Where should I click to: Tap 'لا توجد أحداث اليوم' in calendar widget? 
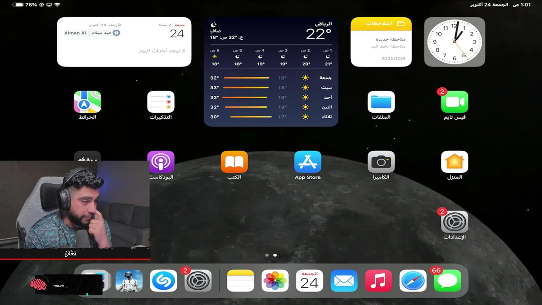tap(162, 51)
